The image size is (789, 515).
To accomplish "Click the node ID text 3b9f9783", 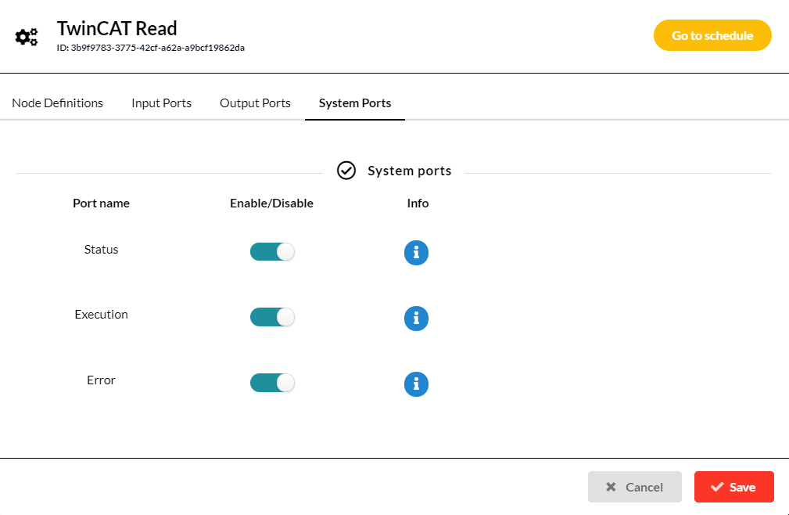I will [150, 48].
